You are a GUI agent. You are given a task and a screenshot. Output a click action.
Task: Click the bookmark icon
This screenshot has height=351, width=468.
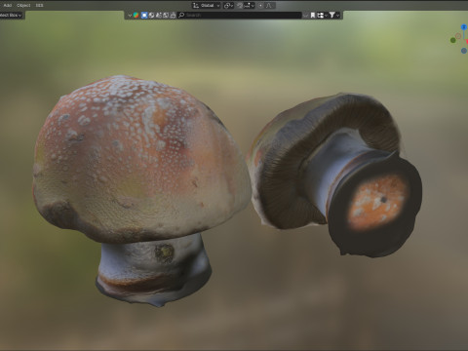[x=313, y=16]
